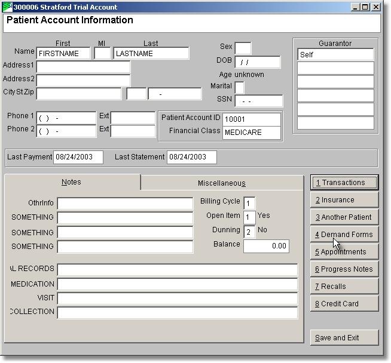Click the Zip code field
This screenshot has height=363, width=391.
(175, 94)
